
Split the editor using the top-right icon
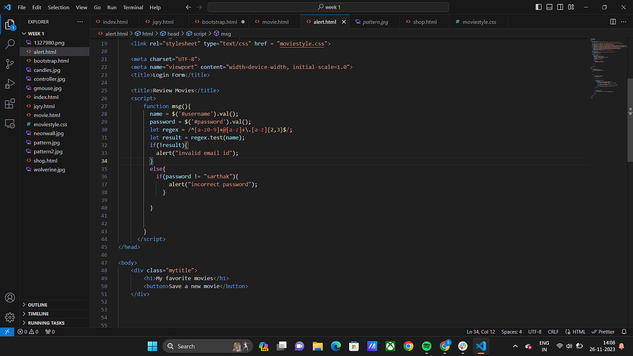(x=612, y=21)
